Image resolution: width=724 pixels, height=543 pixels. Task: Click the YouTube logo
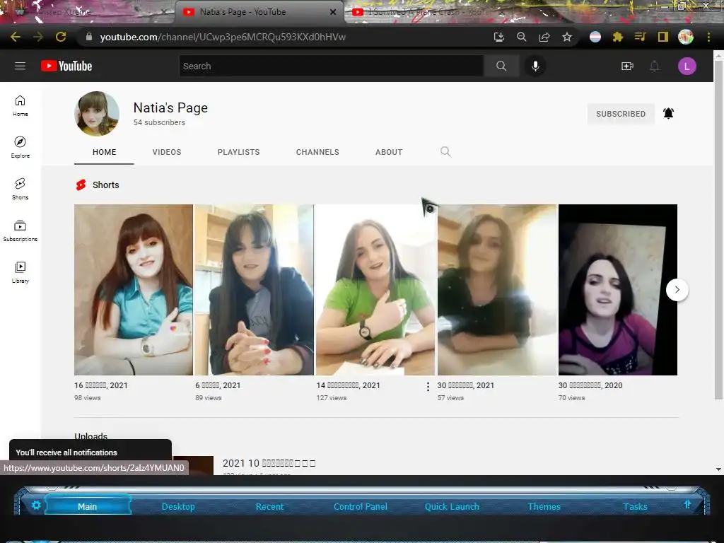(x=66, y=66)
